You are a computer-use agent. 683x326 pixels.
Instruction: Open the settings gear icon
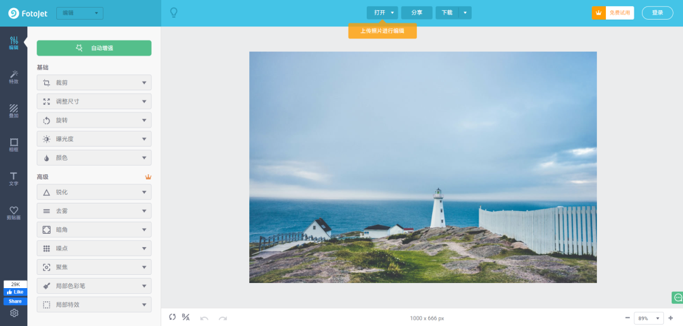(14, 313)
